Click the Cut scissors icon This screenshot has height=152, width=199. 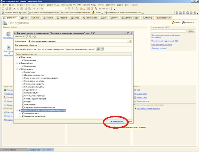[15, 9]
